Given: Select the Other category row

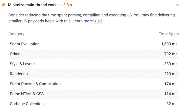Looking at the screenshot, I should click(x=15, y=54).
